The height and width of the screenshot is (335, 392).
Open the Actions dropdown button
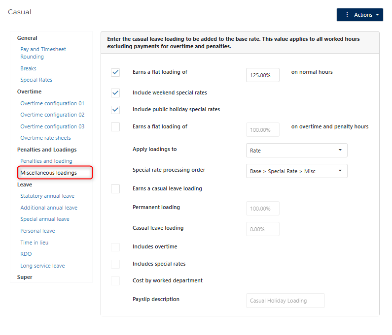(x=359, y=15)
